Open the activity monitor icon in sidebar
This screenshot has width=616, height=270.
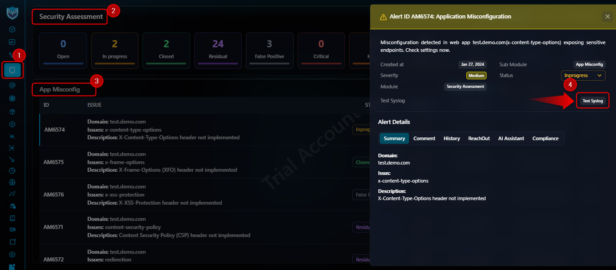12,42
